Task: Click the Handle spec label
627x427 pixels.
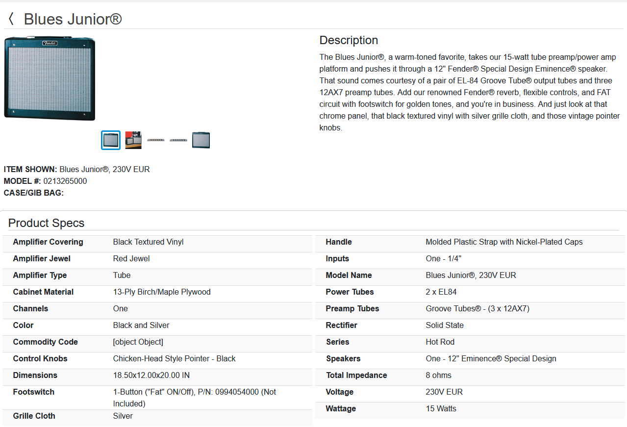Action: tap(339, 242)
